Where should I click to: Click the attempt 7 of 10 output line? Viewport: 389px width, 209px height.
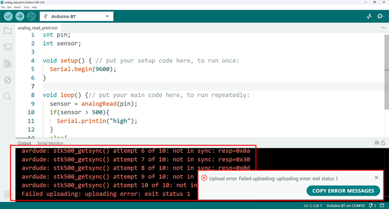click(x=136, y=160)
